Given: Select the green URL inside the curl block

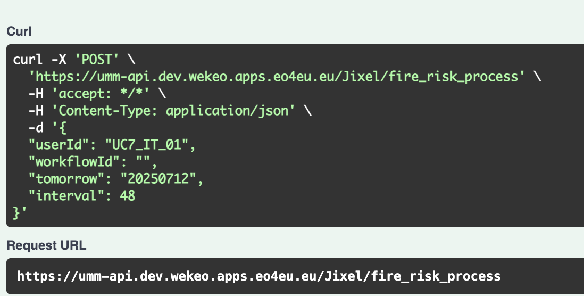Looking at the screenshot, I should 277,77.
